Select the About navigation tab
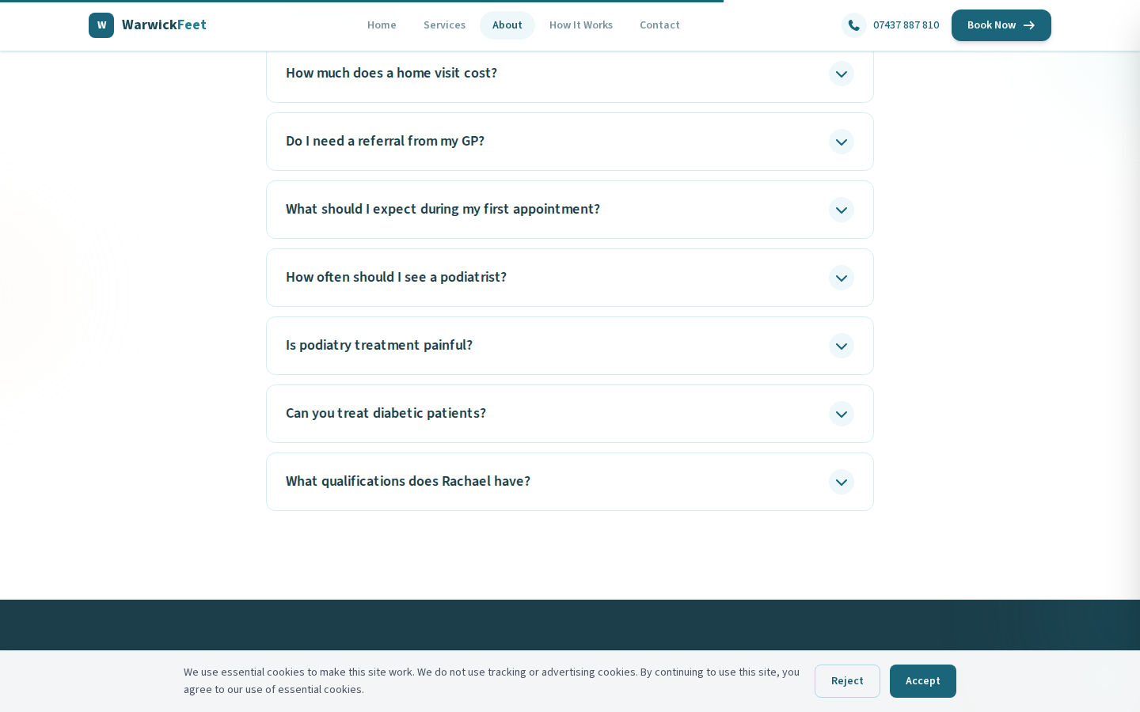The height and width of the screenshot is (712, 1140). click(x=507, y=25)
